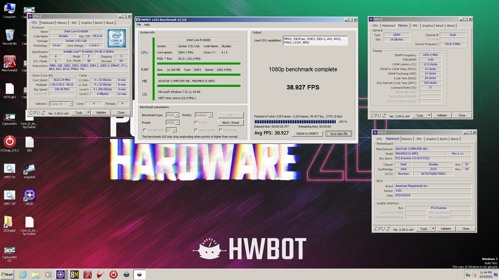Run the HPET On desktop shortcut
Image resolution: width=499 pixels, height=280 pixels.
10,171
